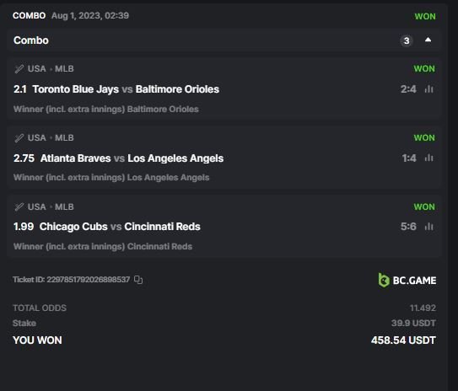Open stats icon for Cubs vs Reds

pos(428,227)
